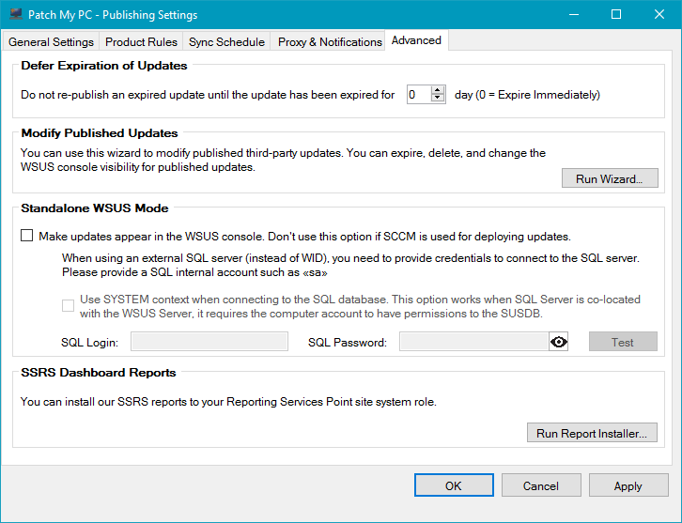Click the SQL Password field
This screenshot has width=682, height=523.
(x=474, y=342)
